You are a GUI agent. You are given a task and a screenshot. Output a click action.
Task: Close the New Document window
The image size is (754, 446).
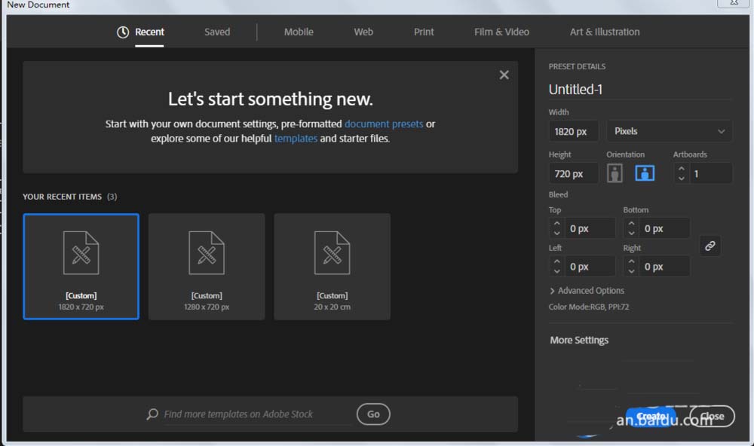pos(734,3)
